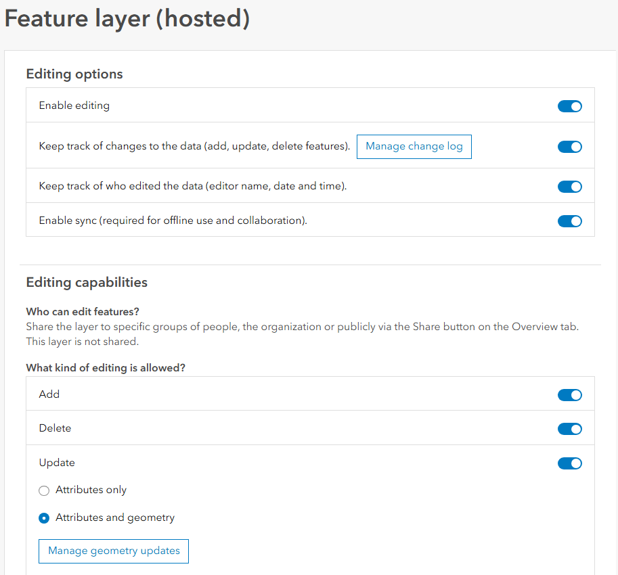618x575 pixels.
Task: Select the Attributes only radio button
Action: pos(45,490)
